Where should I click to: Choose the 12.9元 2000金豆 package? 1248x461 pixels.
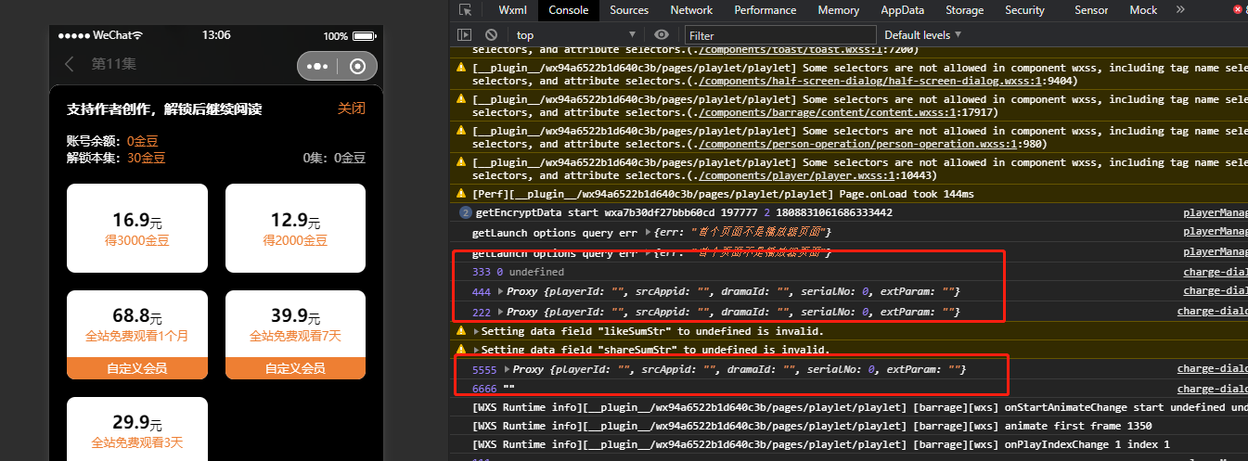pos(295,228)
